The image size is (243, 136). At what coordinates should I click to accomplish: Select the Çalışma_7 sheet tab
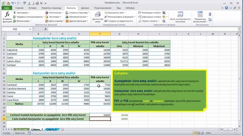[x=37, y=129]
